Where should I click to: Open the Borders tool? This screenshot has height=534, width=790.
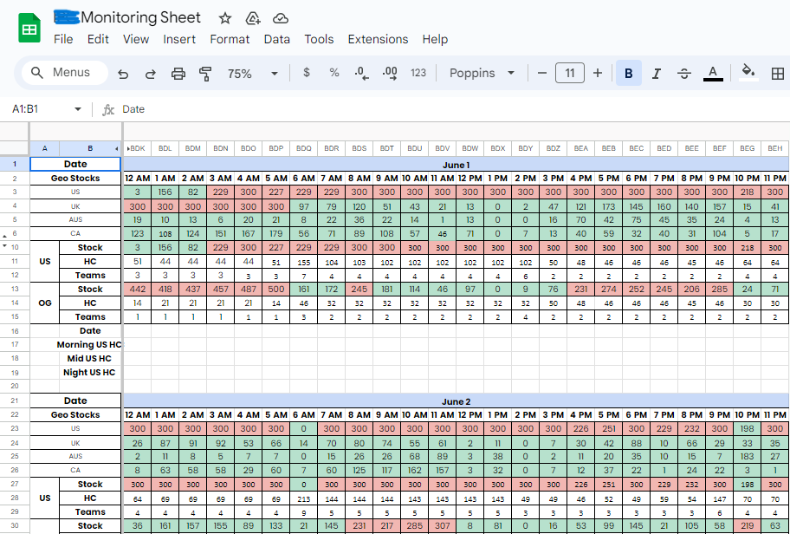[x=777, y=74]
